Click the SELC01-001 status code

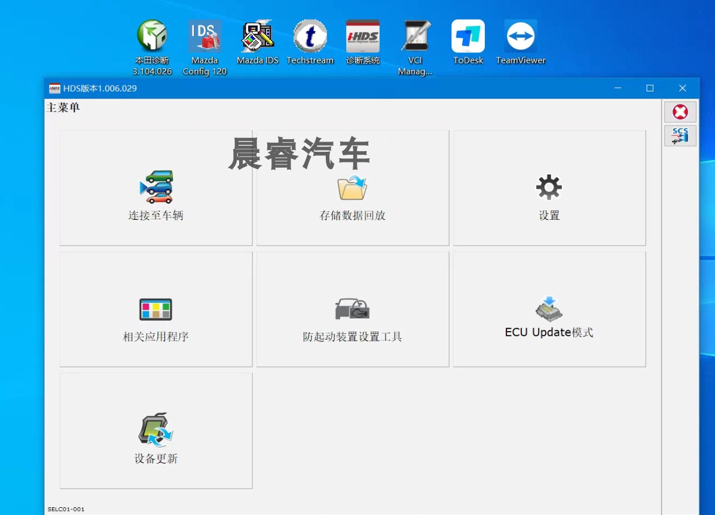coord(66,509)
